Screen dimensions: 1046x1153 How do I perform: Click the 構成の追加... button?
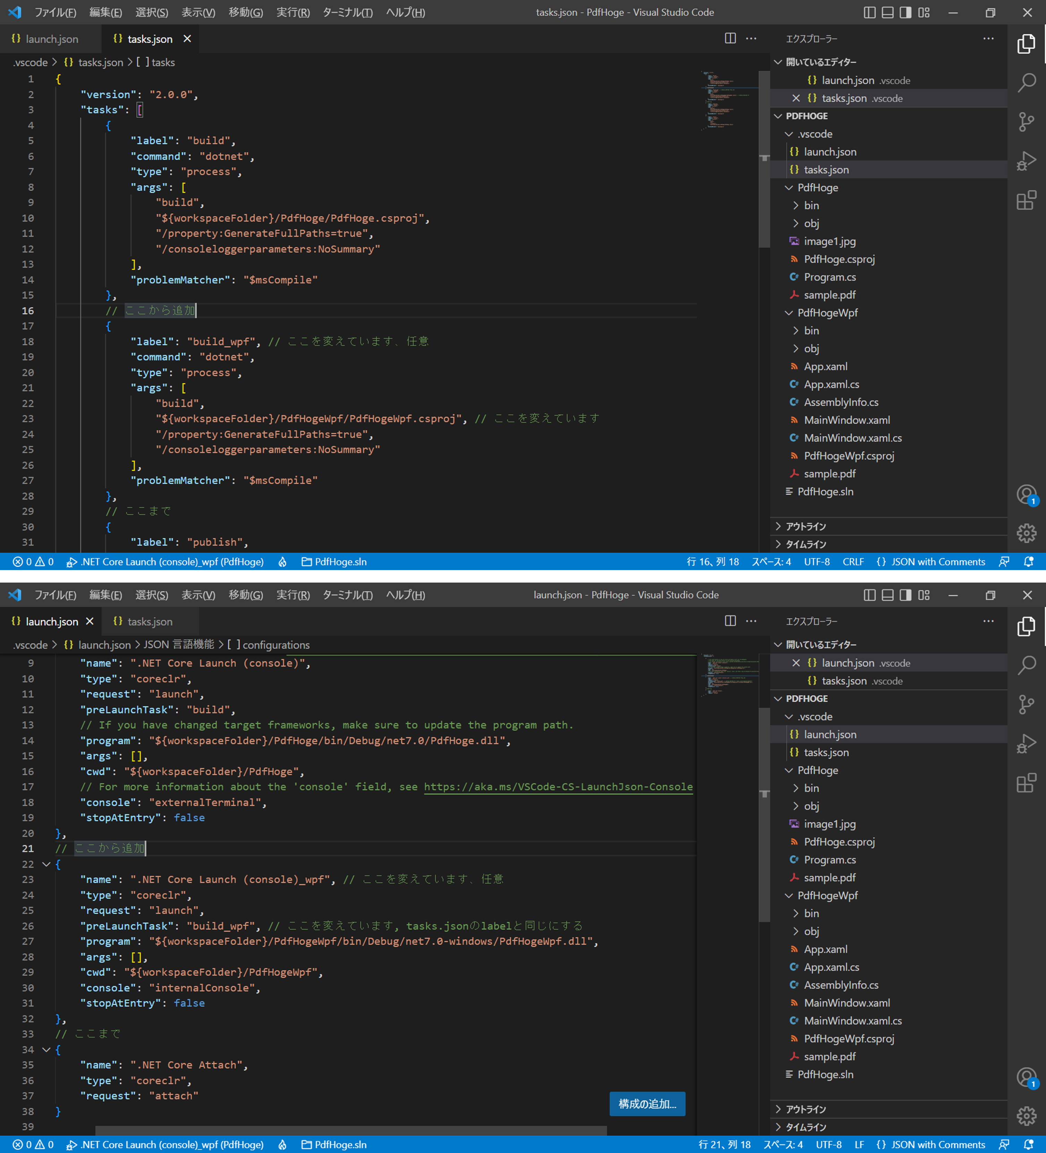(x=647, y=1104)
